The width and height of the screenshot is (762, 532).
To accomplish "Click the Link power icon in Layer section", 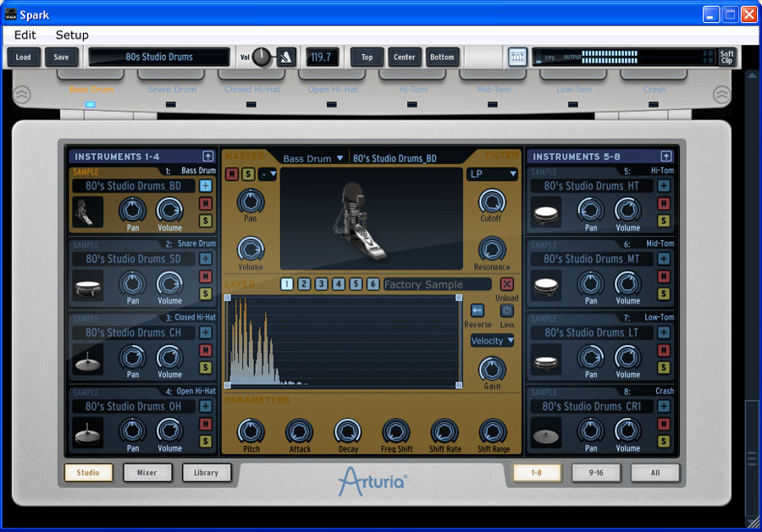I will 506,310.
